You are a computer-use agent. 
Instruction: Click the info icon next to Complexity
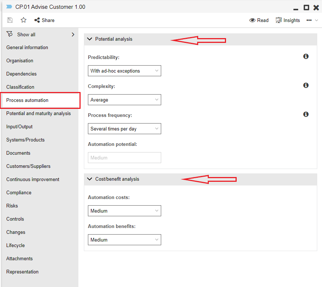click(306, 85)
